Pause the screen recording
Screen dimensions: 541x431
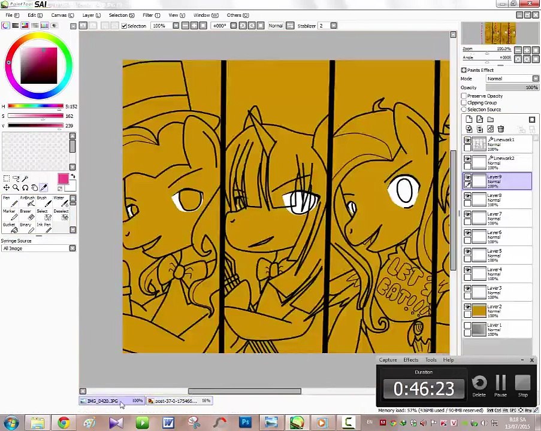[x=501, y=386]
